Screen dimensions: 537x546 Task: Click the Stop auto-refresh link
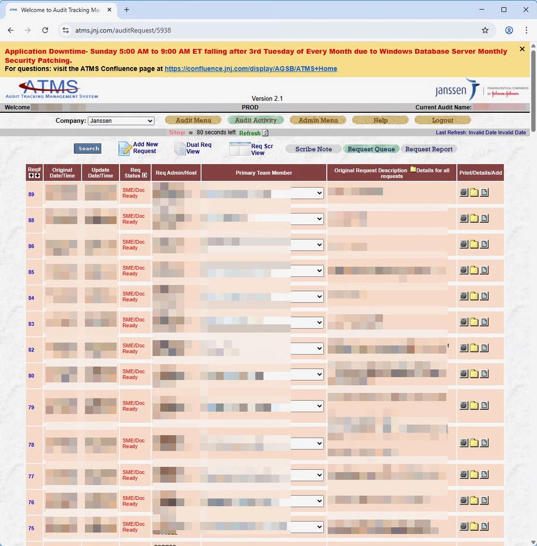click(177, 132)
